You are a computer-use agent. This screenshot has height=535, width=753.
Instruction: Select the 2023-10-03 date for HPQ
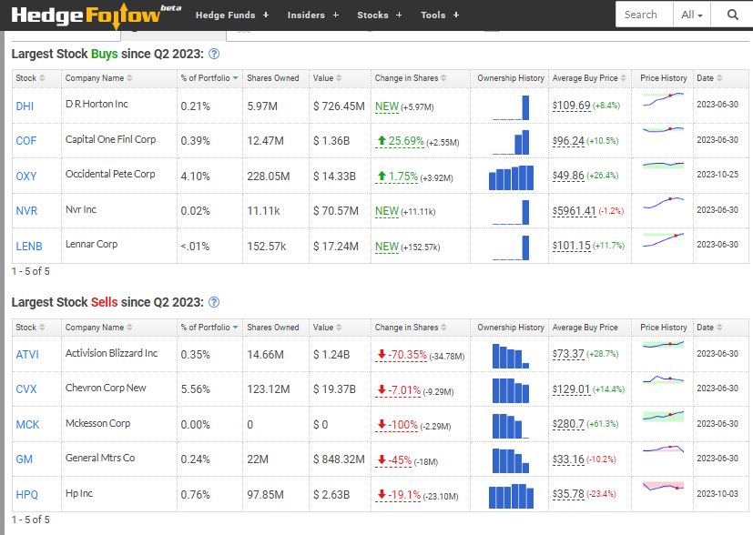click(x=717, y=493)
